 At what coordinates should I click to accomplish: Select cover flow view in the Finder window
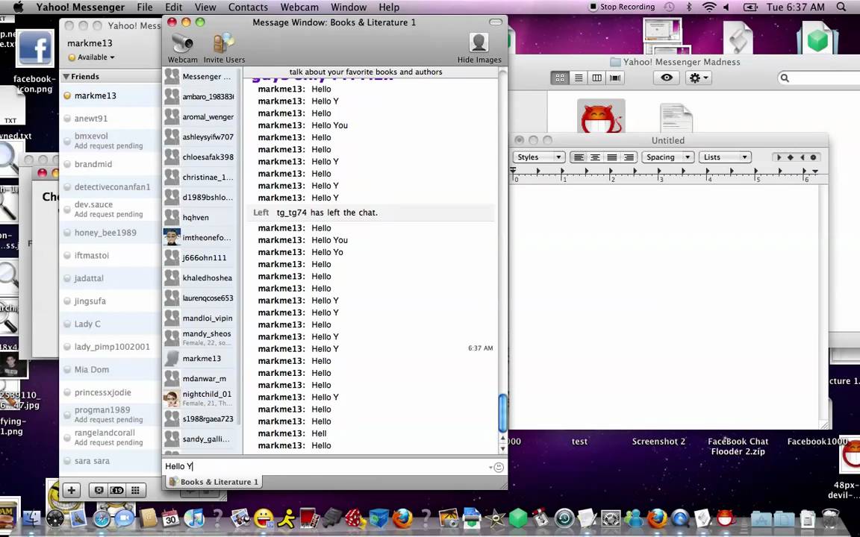615,78
